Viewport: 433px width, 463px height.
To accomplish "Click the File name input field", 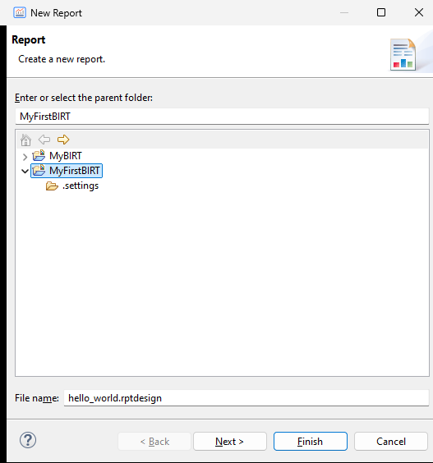I will (x=246, y=398).
